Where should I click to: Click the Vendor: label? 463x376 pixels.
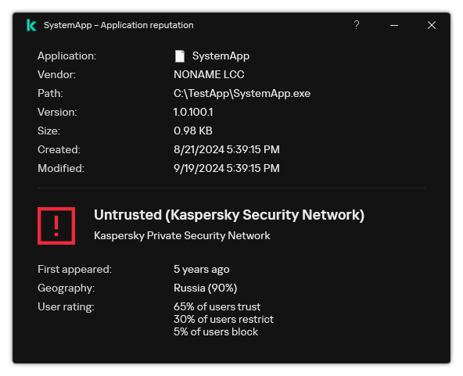point(56,75)
